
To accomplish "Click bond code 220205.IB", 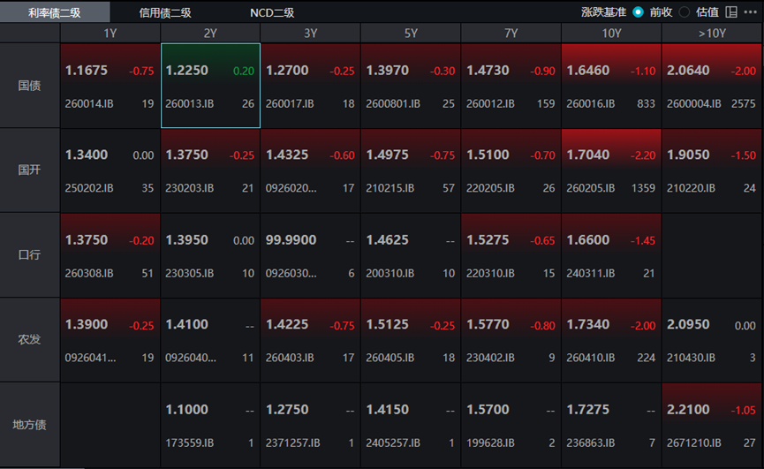I will click(x=491, y=188).
